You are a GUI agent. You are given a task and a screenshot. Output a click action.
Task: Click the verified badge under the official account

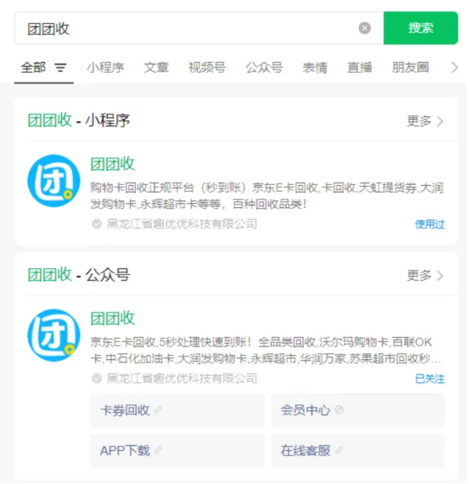pos(97,378)
